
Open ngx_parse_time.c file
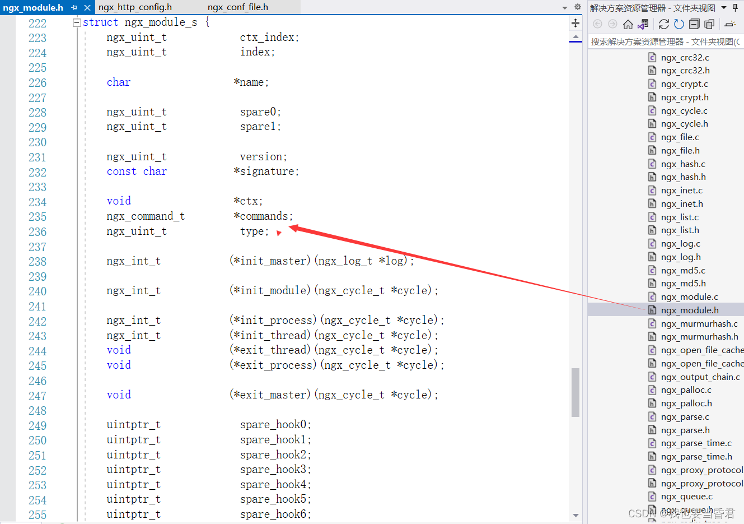pos(696,443)
